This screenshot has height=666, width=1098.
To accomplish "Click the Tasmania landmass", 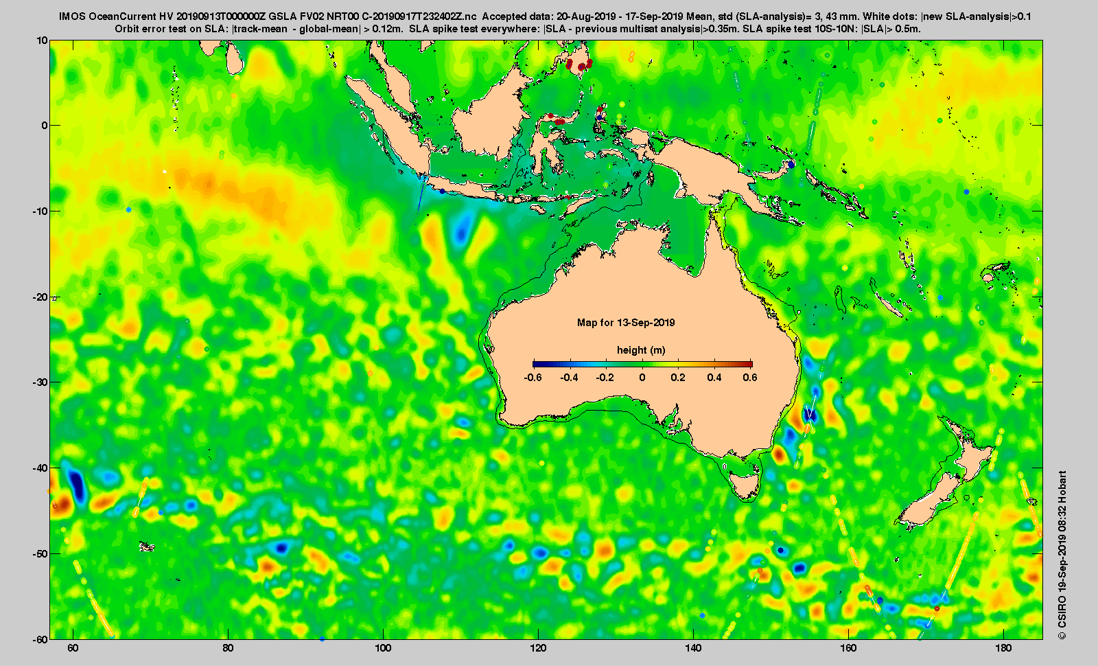I will pyautogui.click(x=745, y=483).
